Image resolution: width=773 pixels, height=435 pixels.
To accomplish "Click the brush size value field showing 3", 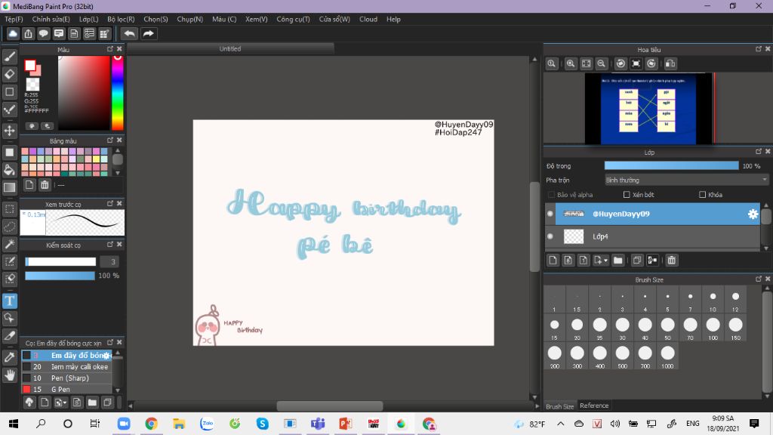I will (x=109, y=261).
